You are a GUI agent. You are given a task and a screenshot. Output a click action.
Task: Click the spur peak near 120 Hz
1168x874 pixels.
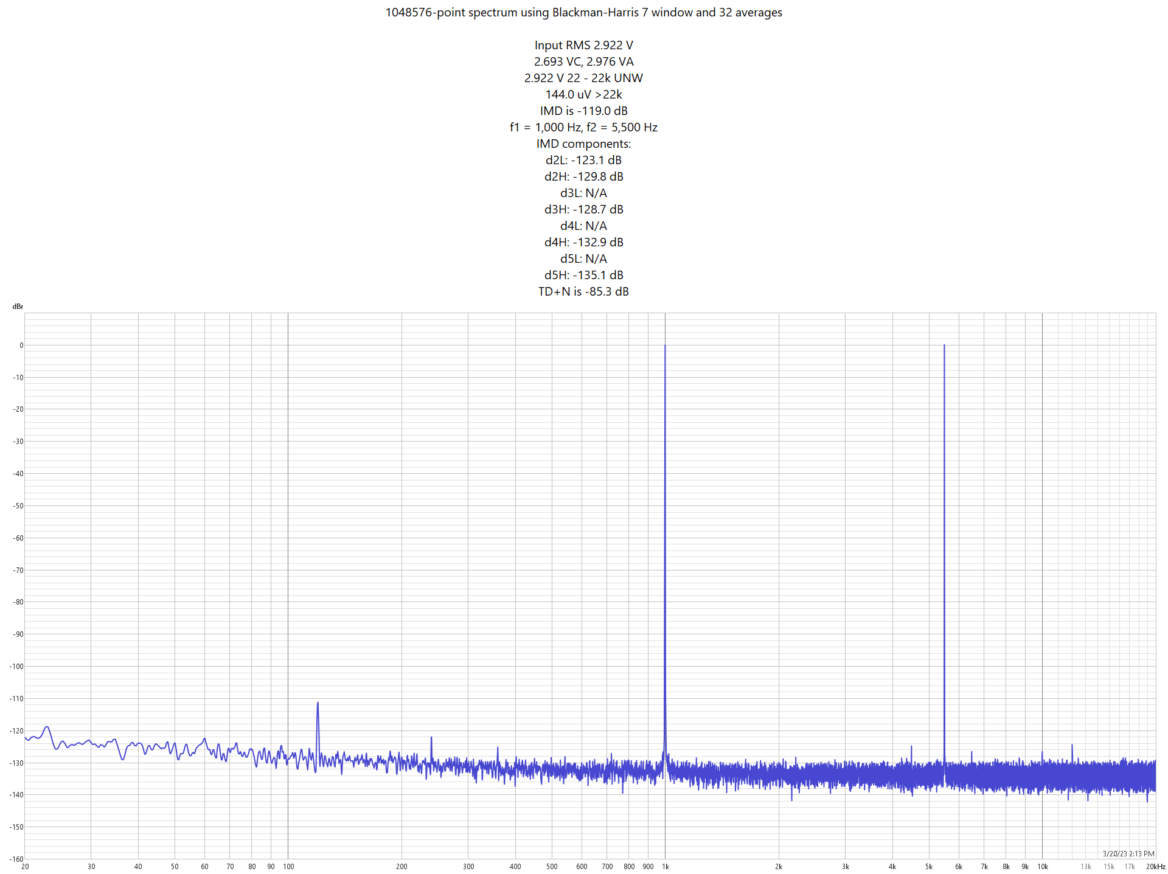tap(318, 704)
